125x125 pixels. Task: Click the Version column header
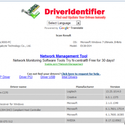point(115,87)
